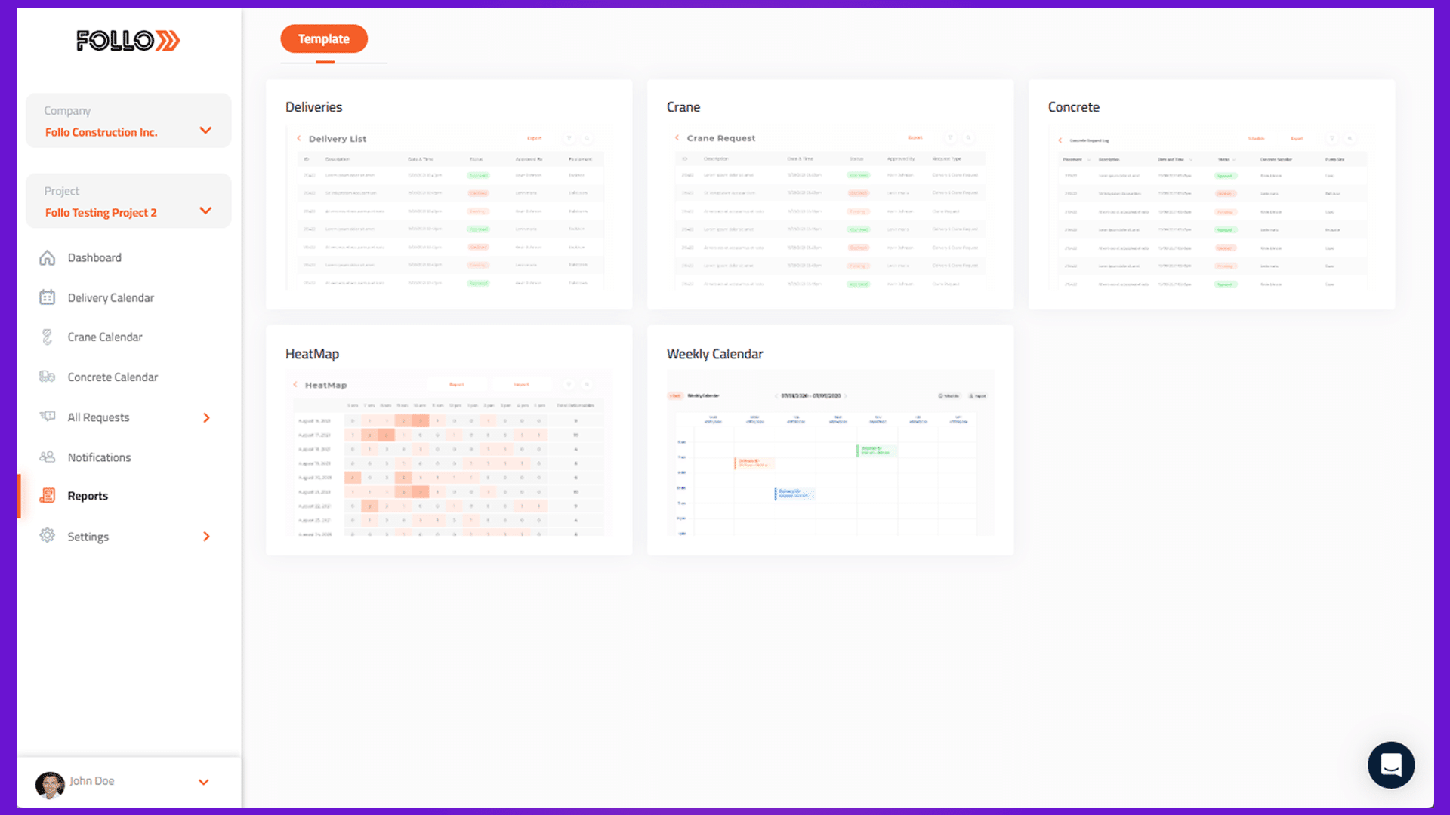Open the Crane report template
The height and width of the screenshot is (815, 1450).
[x=829, y=195]
